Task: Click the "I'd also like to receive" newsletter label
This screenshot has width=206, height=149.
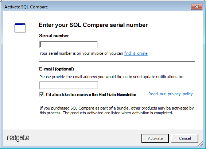Action: (92, 95)
